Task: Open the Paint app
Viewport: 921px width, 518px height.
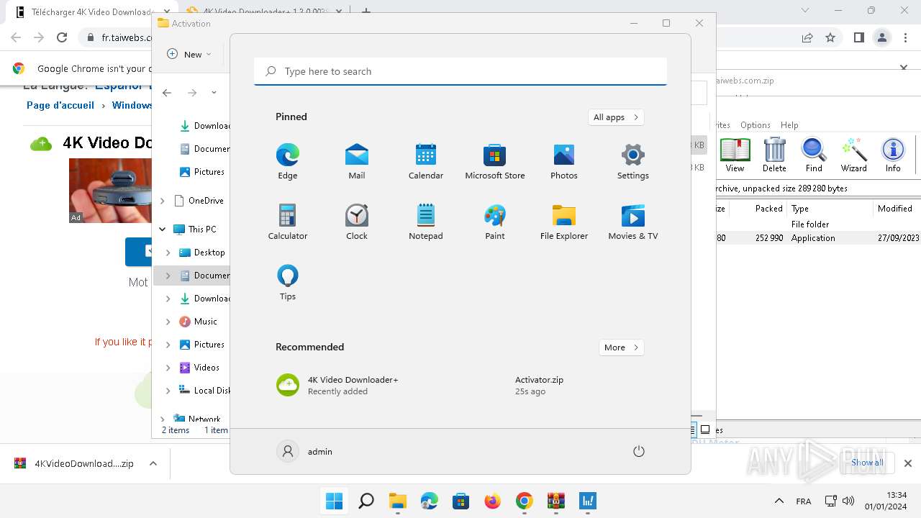Action: pos(494,222)
